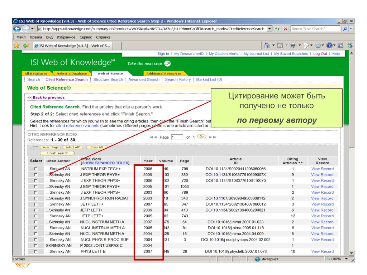Expand the search provider options dropdown
The width and height of the screenshot is (367, 275).
[x=351, y=29]
